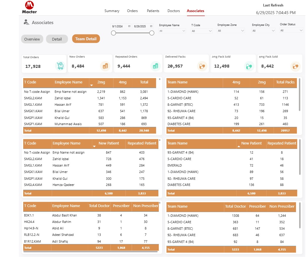Viewport: 308px width, 257px height.
Task: Click the Delivered Packs pill icon
Action: click(202, 66)
